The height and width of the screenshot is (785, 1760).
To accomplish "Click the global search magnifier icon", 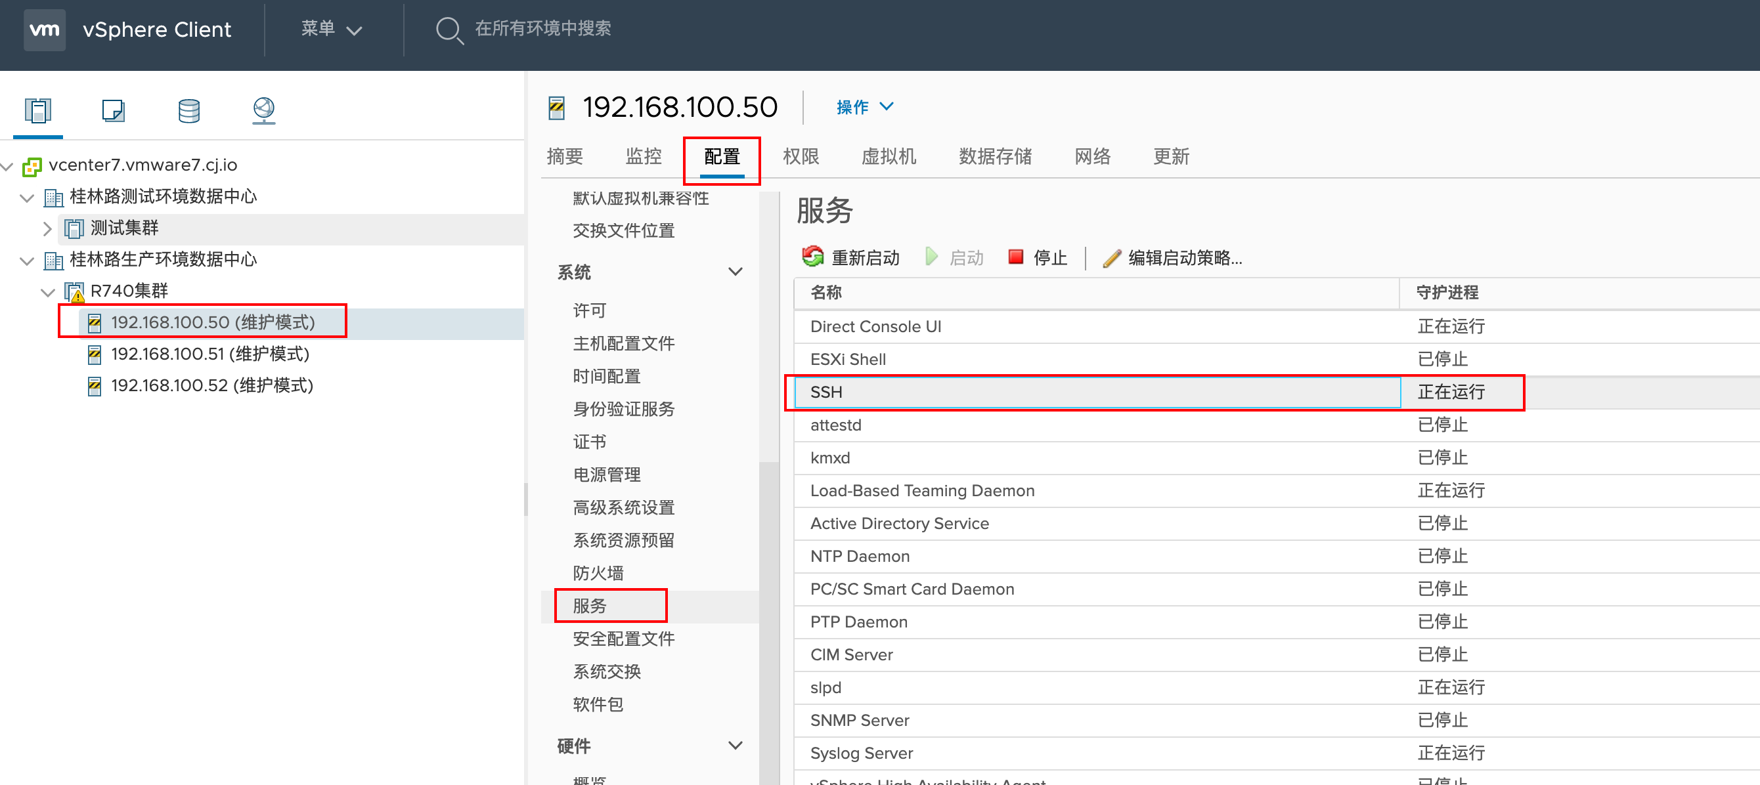I will click(x=449, y=30).
